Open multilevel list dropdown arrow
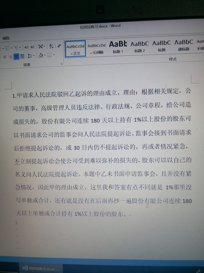 pyautogui.click(x=20, y=47)
